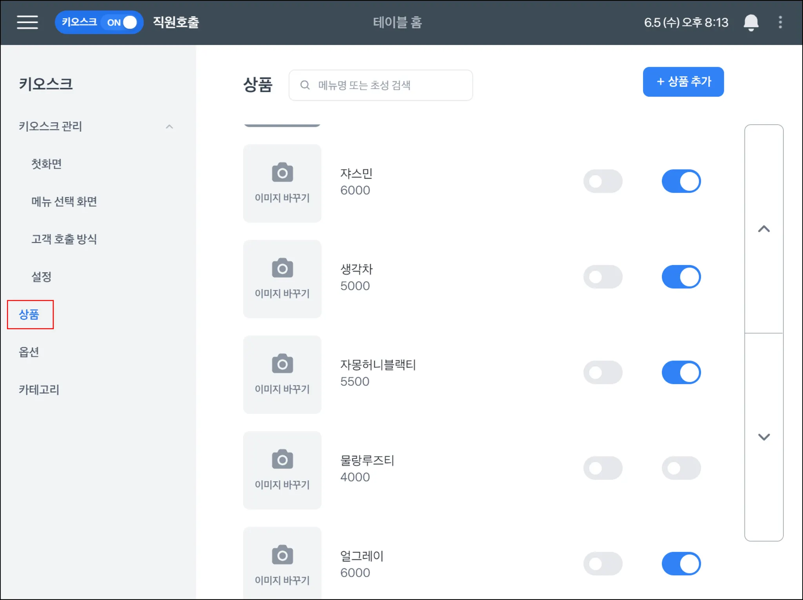The height and width of the screenshot is (600, 803).
Task: Click the 직원호출 button
Action: click(176, 22)
